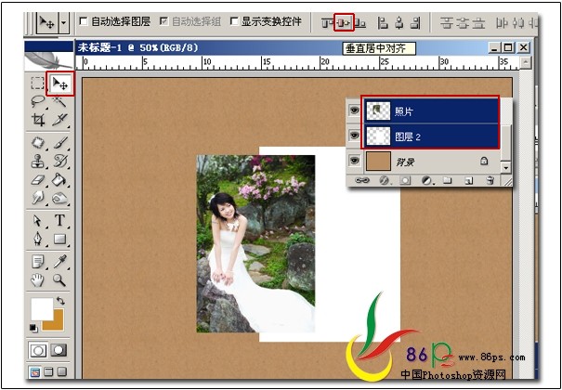Select the Zoom magnifier tool

(x=59, y=280)
